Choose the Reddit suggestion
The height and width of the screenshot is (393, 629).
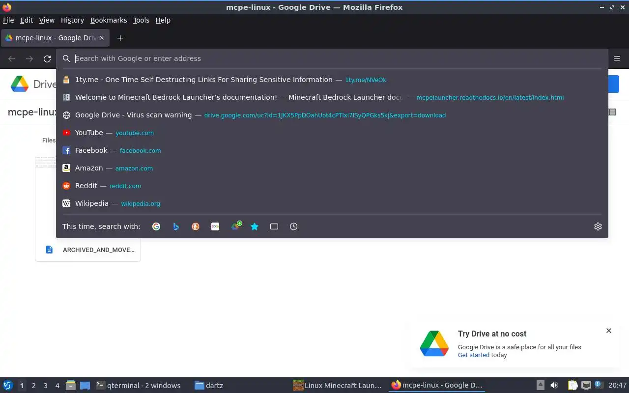(332, 186)
